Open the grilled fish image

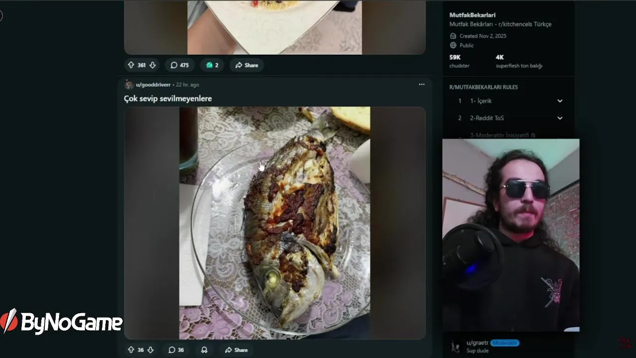[x=275, y=223]
